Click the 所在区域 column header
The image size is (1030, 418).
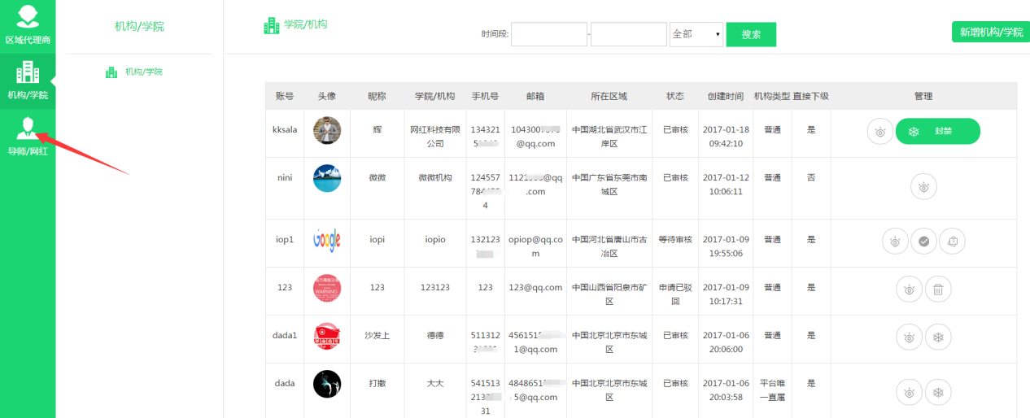[x=609, y=96]
